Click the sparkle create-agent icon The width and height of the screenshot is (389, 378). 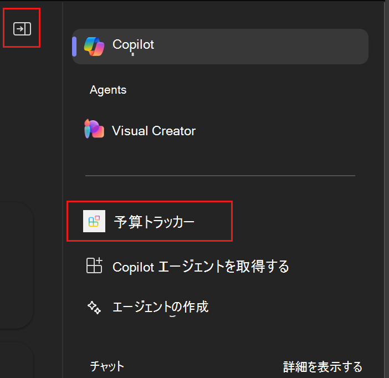point(94,308)
